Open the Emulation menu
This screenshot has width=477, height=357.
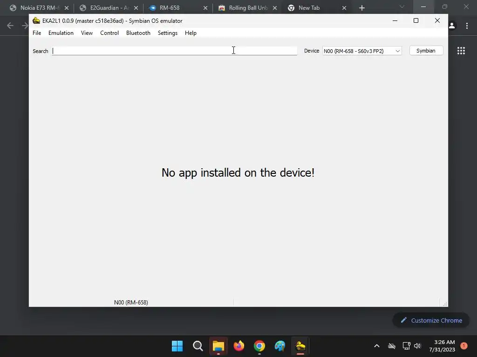point(61,33)
